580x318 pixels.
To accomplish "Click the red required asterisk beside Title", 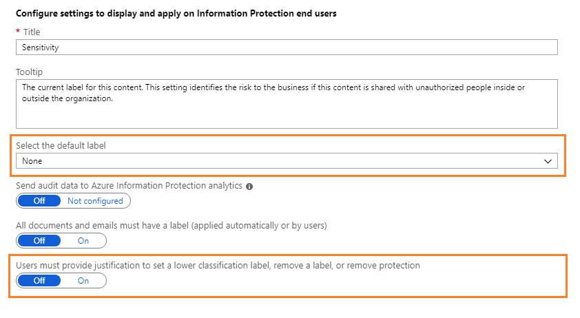I will click(17, 32).
